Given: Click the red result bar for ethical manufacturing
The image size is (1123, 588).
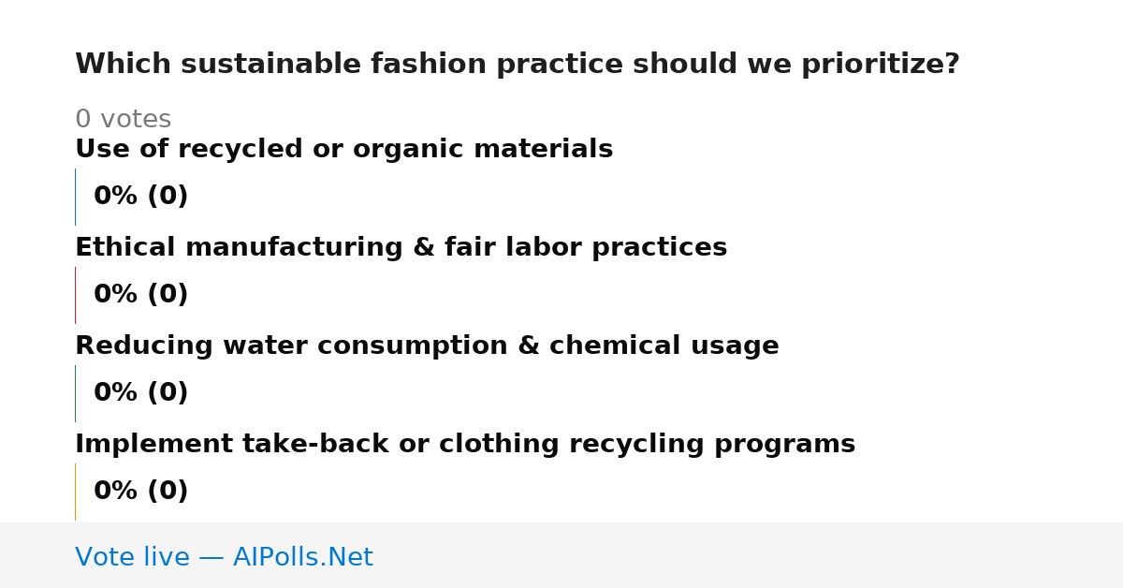Looking at the screenshot, I should 75,295.
